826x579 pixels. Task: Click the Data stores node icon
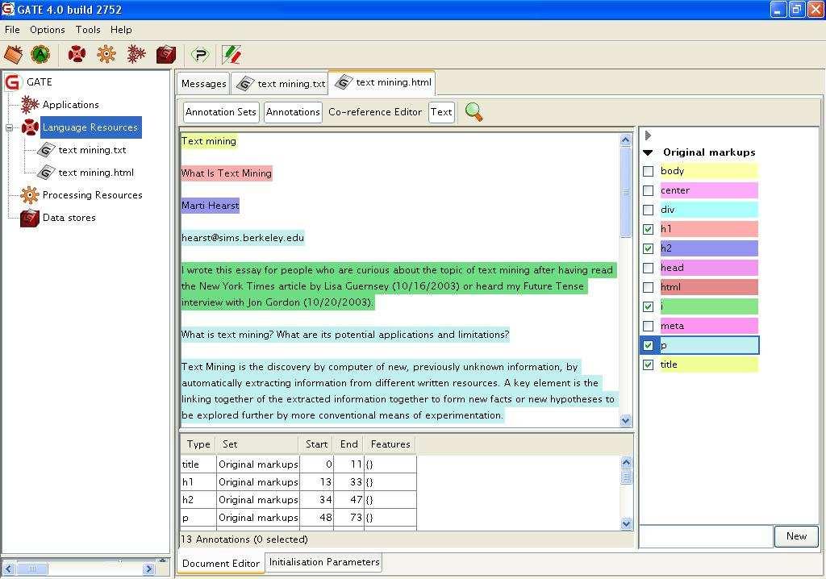[x=30, y=218]
